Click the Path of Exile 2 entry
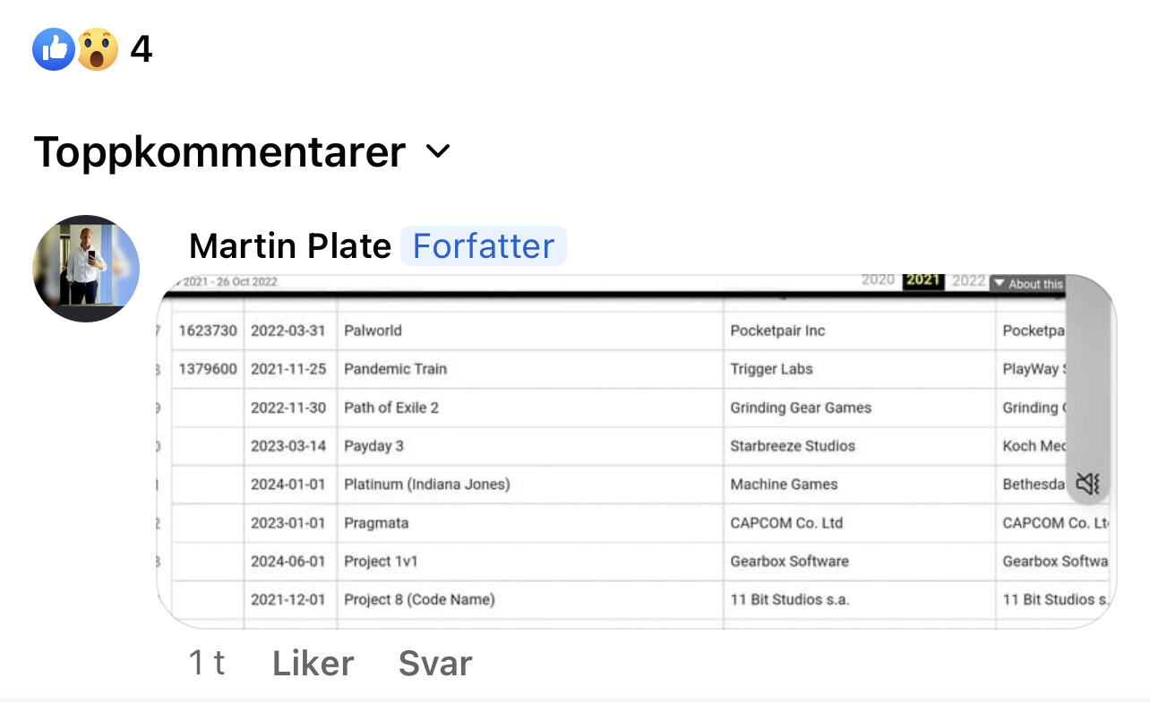The height and width of the screenshot is (704, 1150). tap(391, 408)
